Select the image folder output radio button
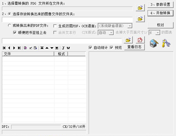The image size is (176, 136). coord(9,14)
